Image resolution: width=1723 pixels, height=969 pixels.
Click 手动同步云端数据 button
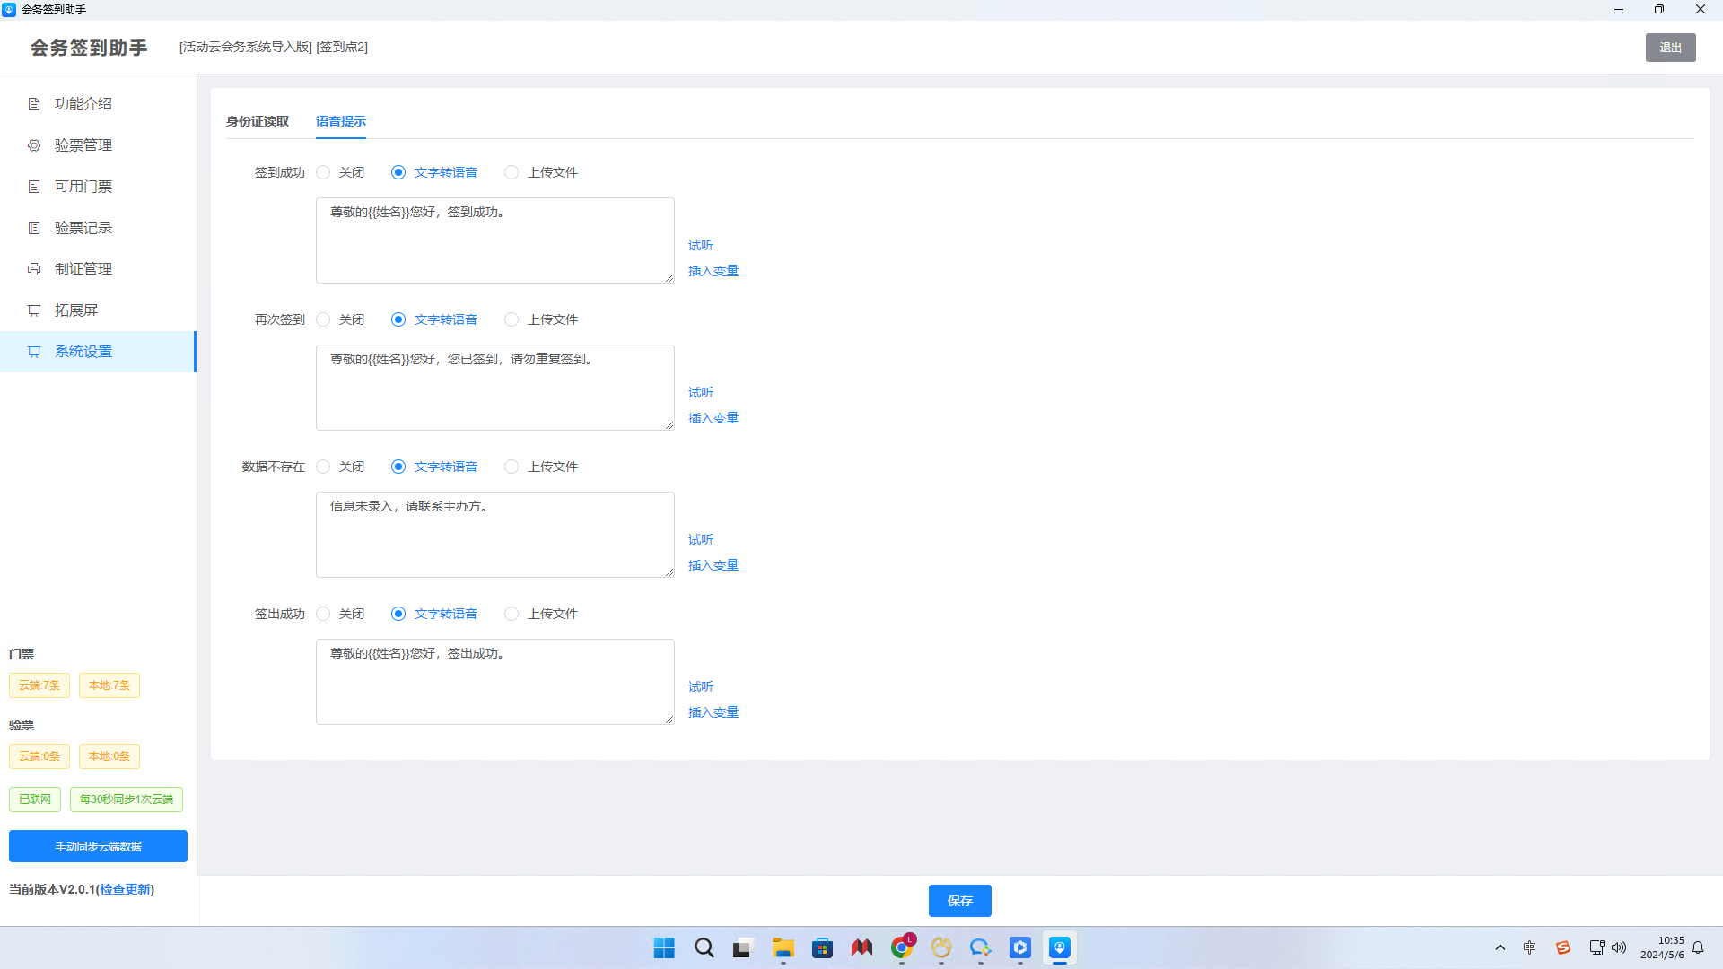pyautogui.click(x=98, y=846)
